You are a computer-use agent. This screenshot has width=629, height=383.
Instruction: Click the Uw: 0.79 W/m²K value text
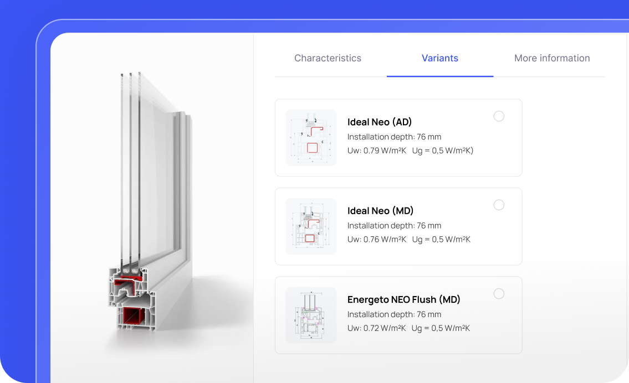point(377,151)
